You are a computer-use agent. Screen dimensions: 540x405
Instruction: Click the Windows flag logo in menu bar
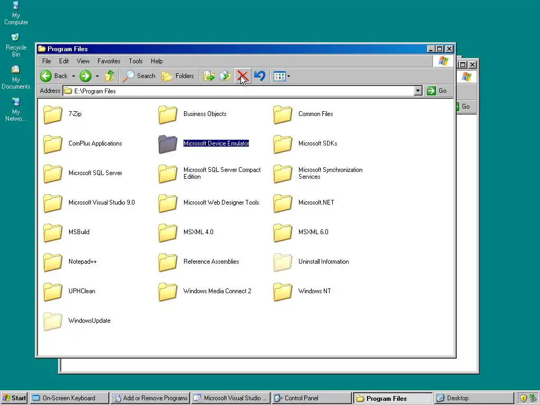(443, 61)
